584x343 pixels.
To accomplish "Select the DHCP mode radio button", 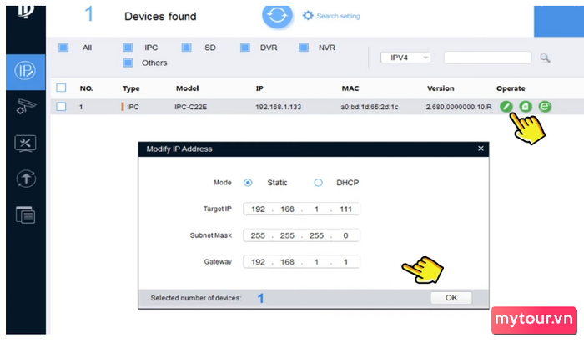I will point(318,183).
